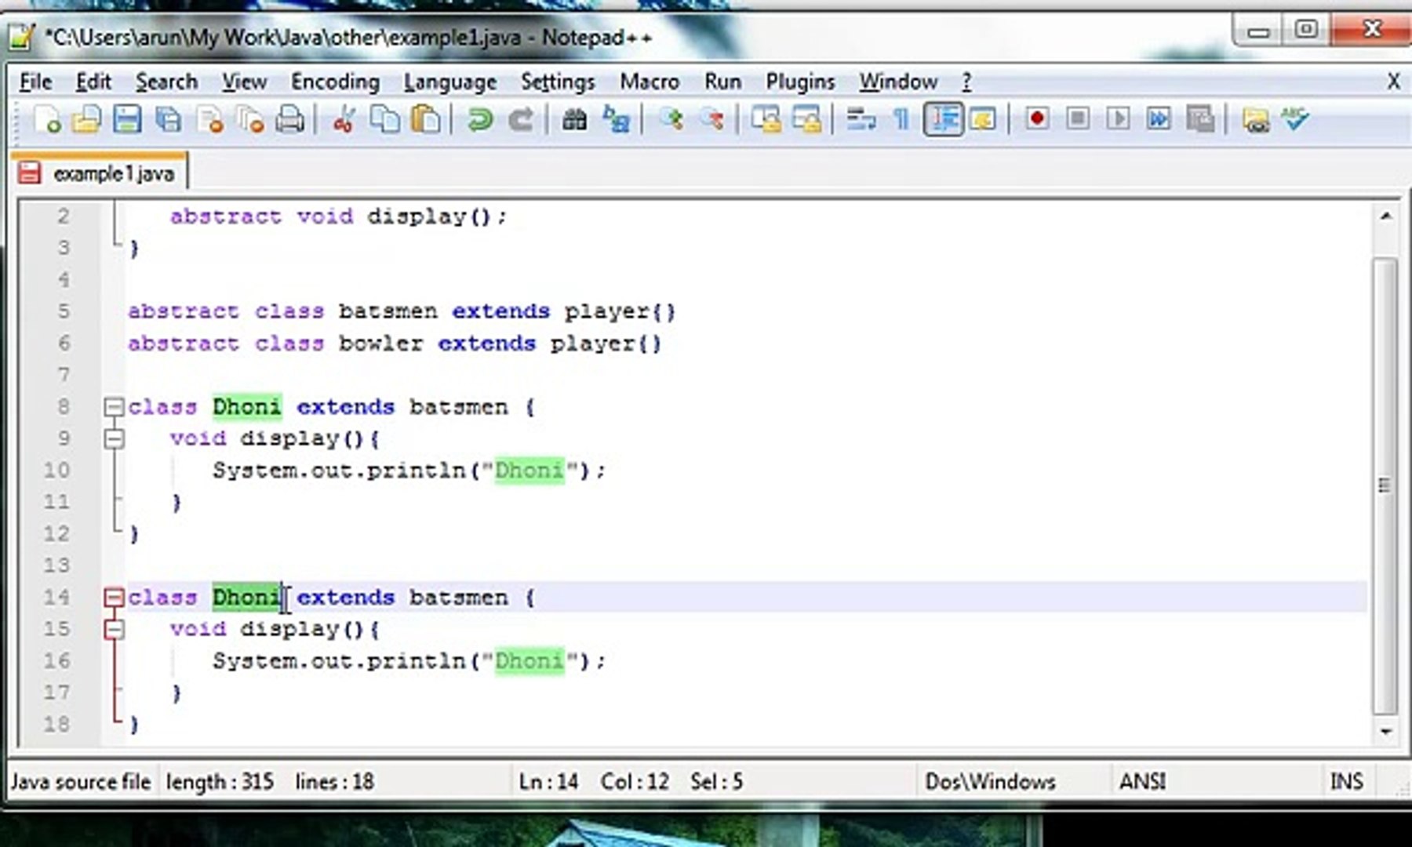Viewport: 1412px width, 847px height.
Task: Toggle the Word Wrap toolbar button
Action: click(861, 120)
